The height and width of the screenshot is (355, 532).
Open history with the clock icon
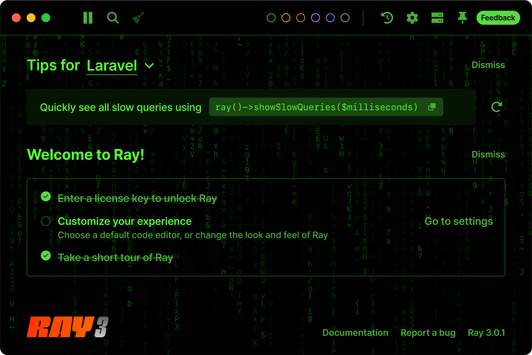pos(387,18)
